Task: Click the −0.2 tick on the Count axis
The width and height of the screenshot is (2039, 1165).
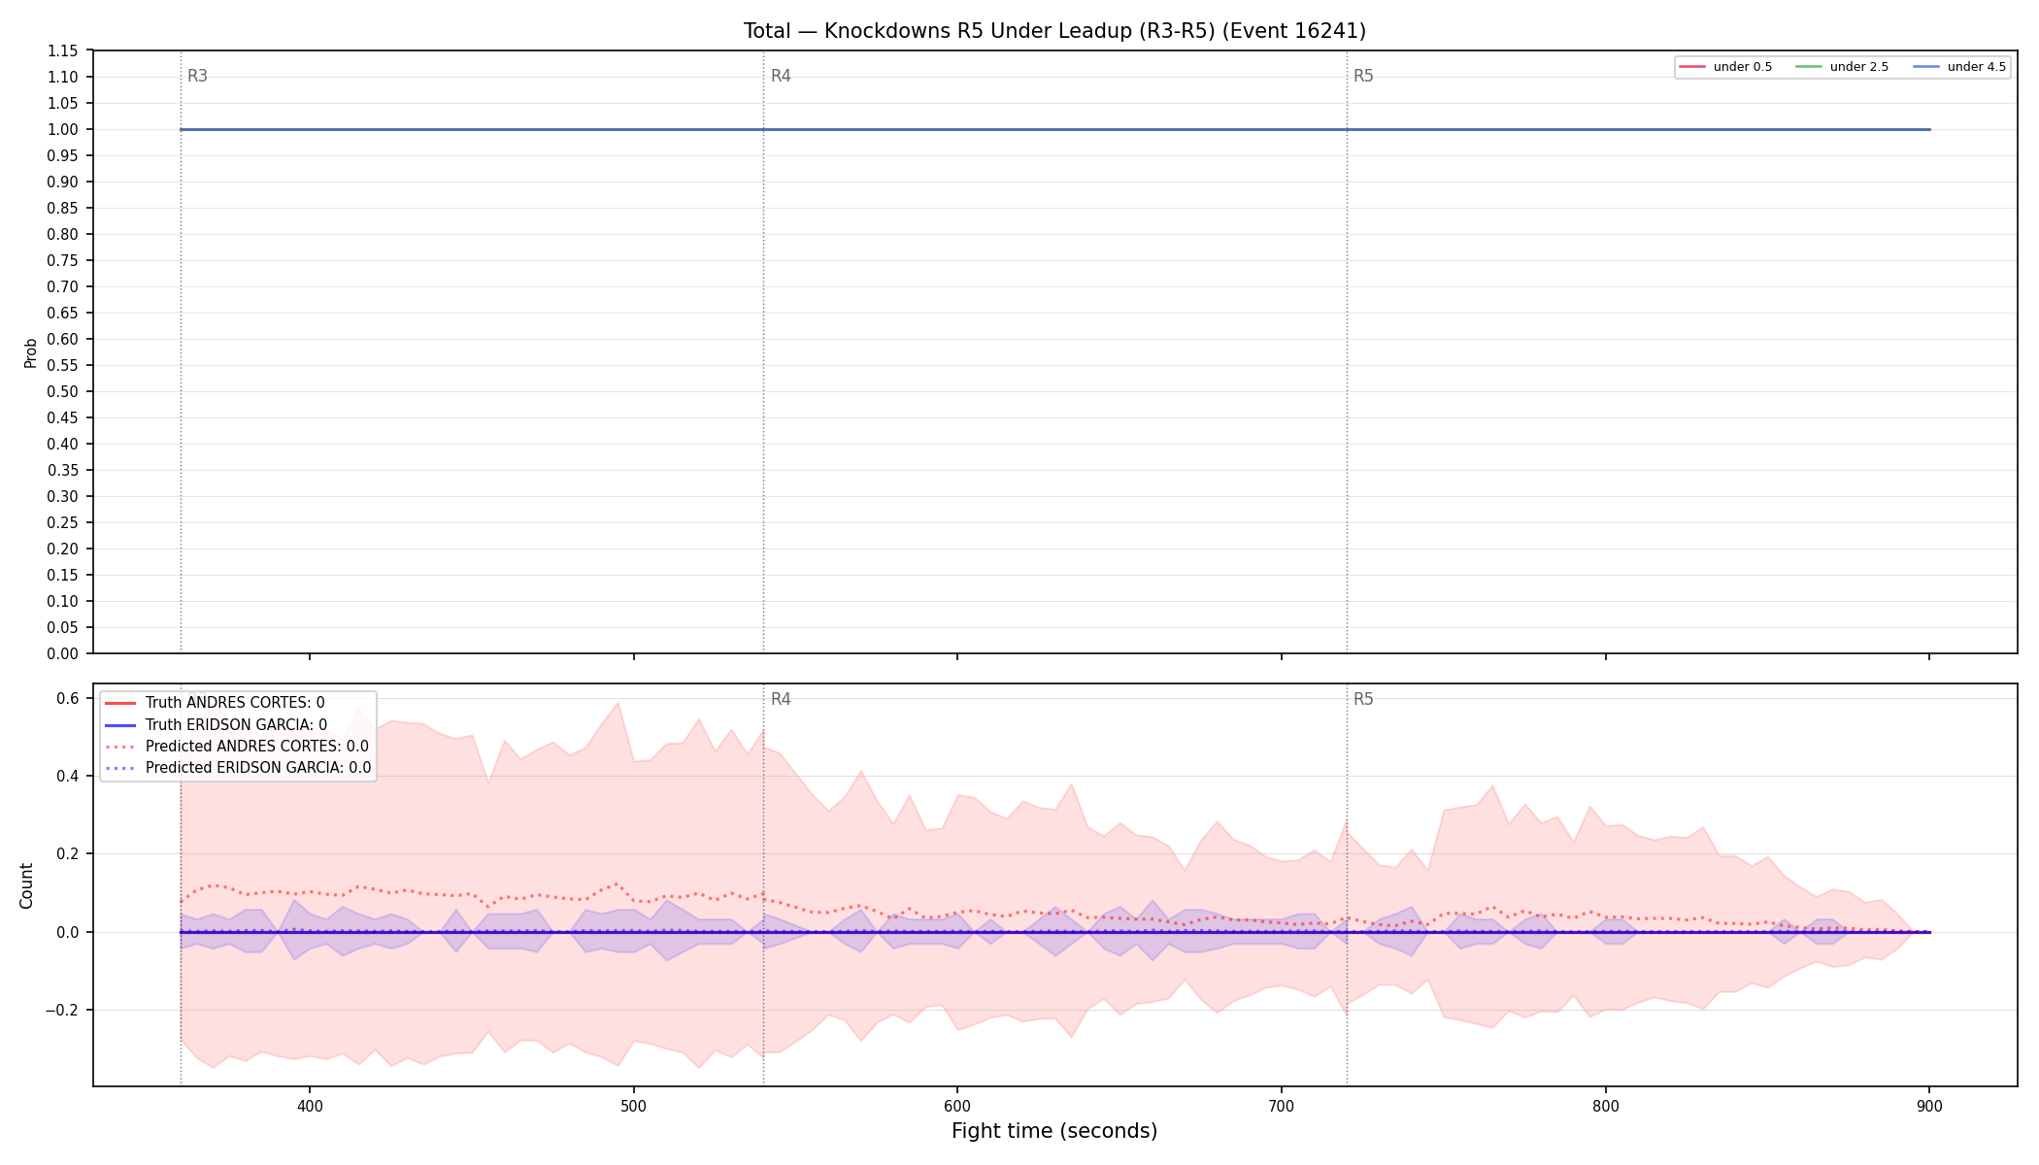Action: (x=61, y=1010)
